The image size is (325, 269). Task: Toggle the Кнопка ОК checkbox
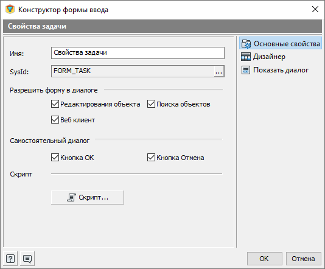[x=55, y=158]
